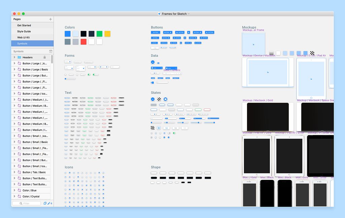Screen dimensions: 345x218
Task: Select the Mockup / iPad Air / Silver label
Action: (x=289, y=133)
